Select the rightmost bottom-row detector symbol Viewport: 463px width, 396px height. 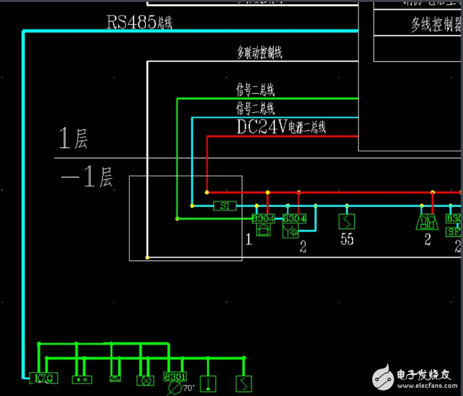[x=245, y=384]
